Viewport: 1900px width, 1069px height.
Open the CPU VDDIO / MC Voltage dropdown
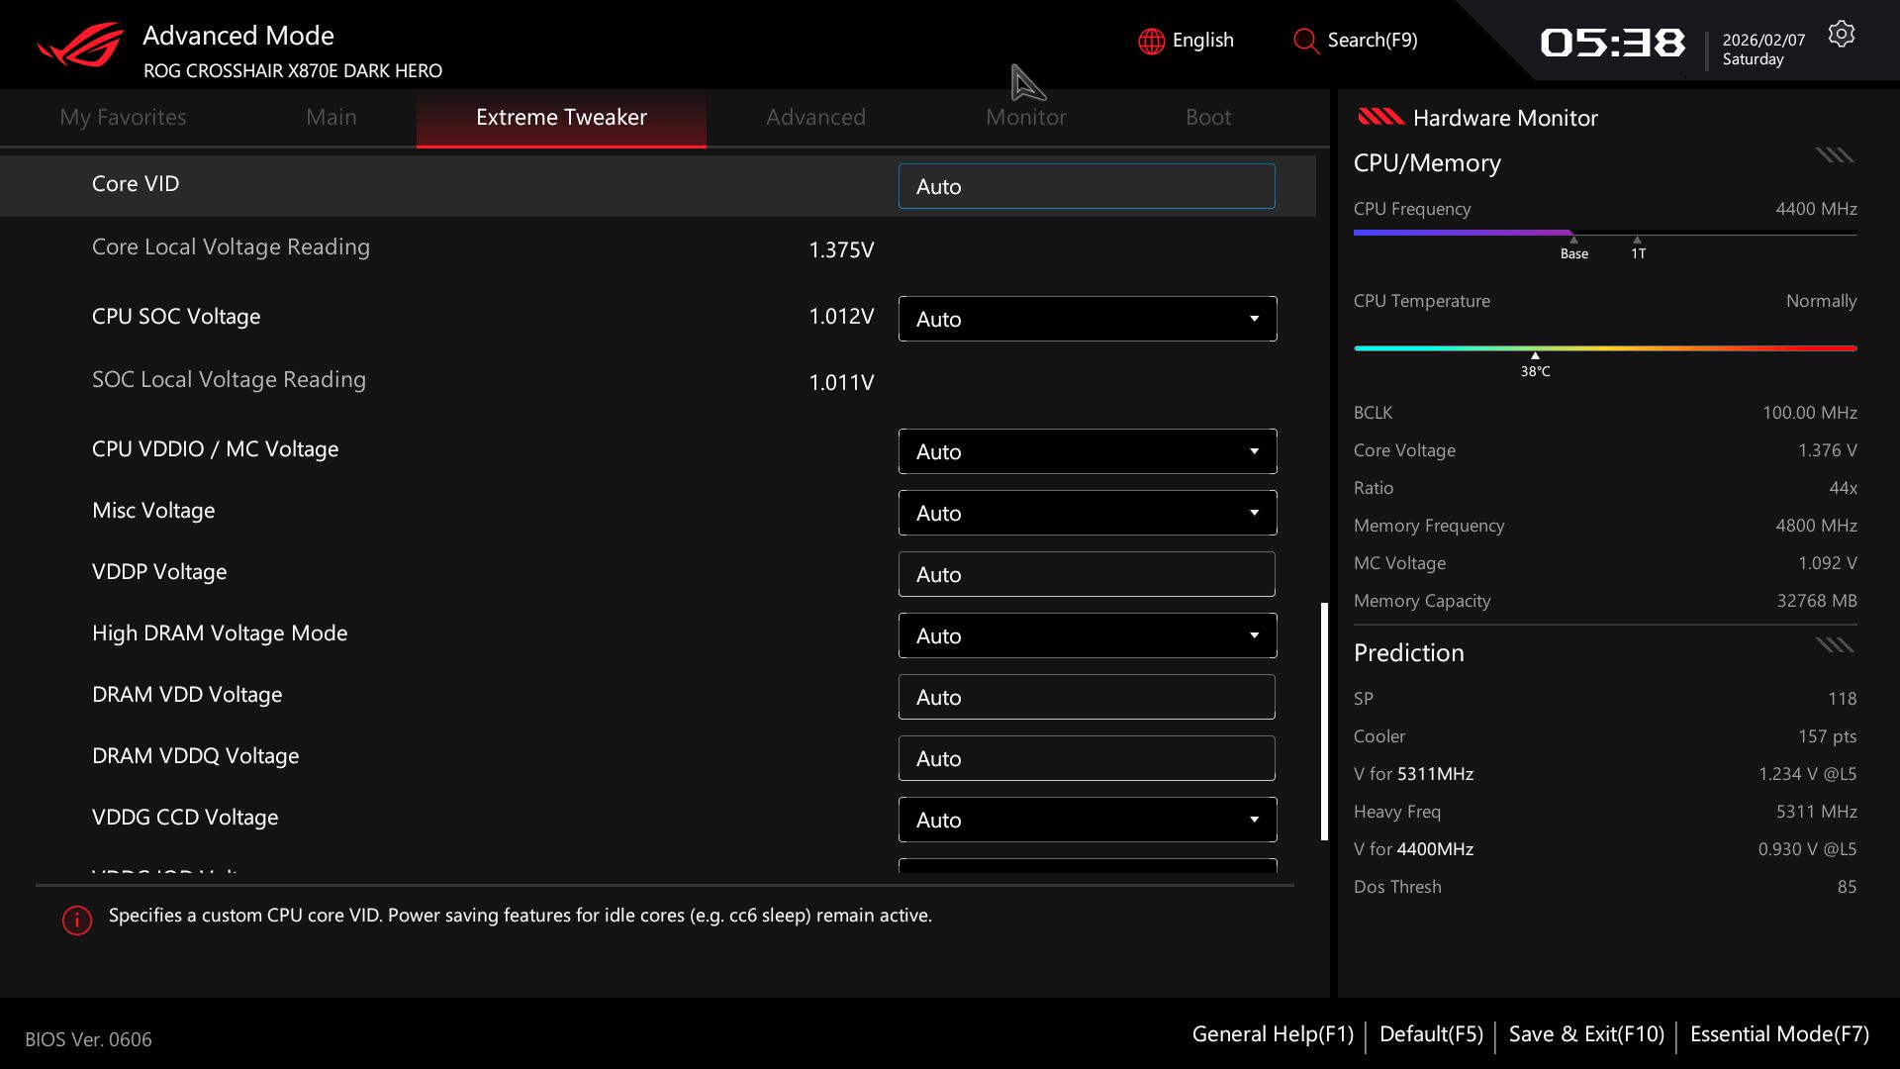[x=1253, y=451]
